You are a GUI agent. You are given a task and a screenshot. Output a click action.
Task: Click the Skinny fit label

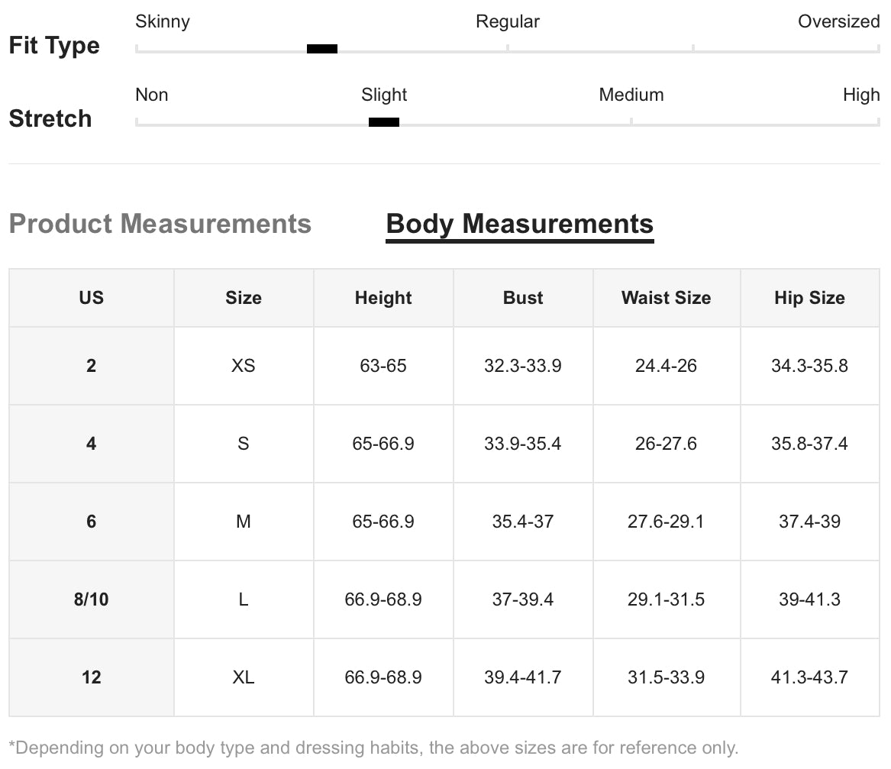[163, 21]
